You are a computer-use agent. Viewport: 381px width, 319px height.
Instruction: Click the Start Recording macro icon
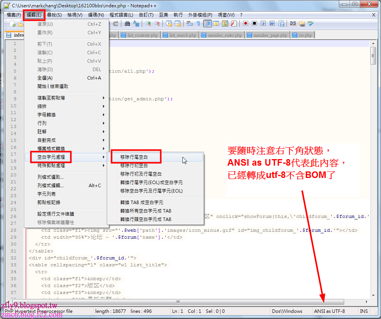click(245, 23)
